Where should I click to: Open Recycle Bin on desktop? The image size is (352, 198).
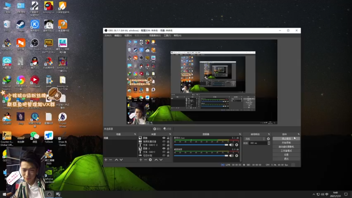[7, 26]
